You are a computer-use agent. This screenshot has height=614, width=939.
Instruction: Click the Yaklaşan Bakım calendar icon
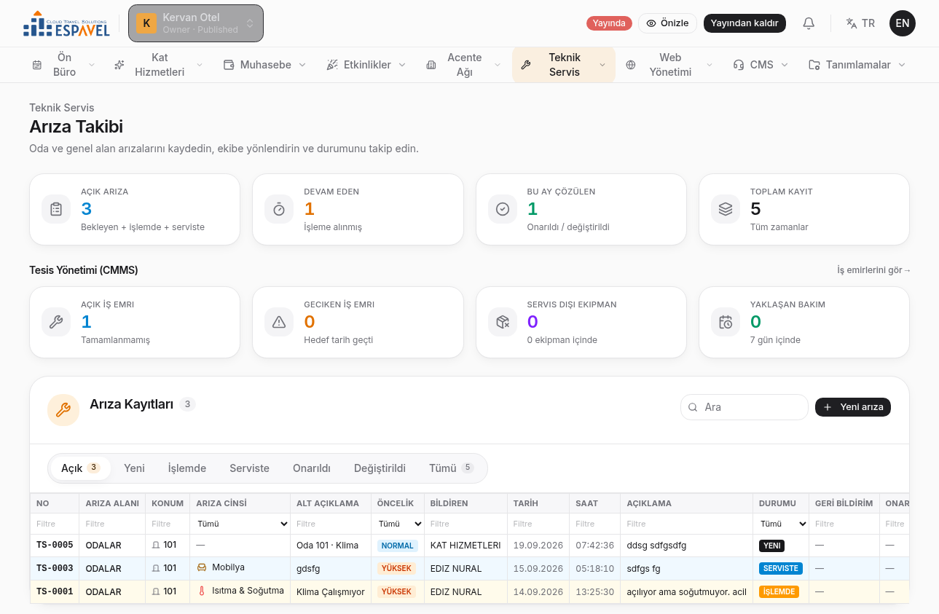[726, 322]
